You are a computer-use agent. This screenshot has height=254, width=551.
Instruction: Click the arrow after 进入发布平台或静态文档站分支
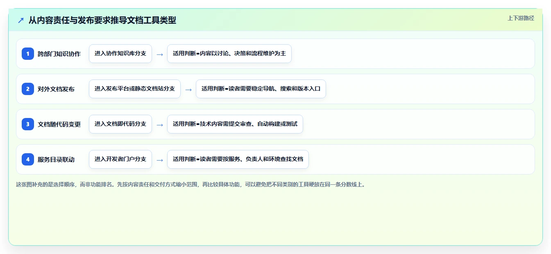[188, 89]
